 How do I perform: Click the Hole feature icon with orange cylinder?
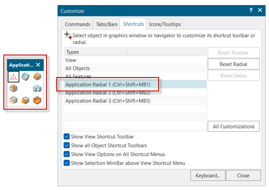click(14, 88)
